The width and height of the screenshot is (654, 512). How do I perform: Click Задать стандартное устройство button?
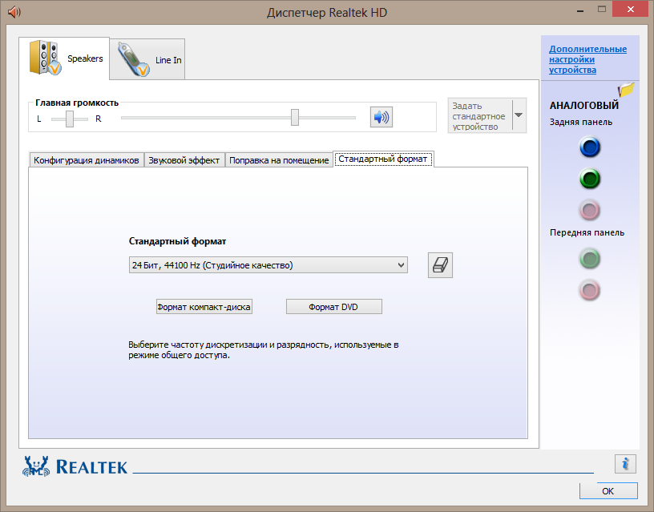479,116
